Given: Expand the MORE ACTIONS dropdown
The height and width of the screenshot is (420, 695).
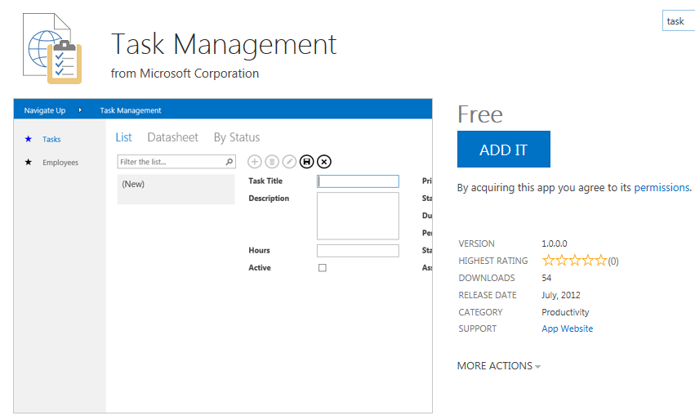Looking at the screenshot, I should pos(499,366).
